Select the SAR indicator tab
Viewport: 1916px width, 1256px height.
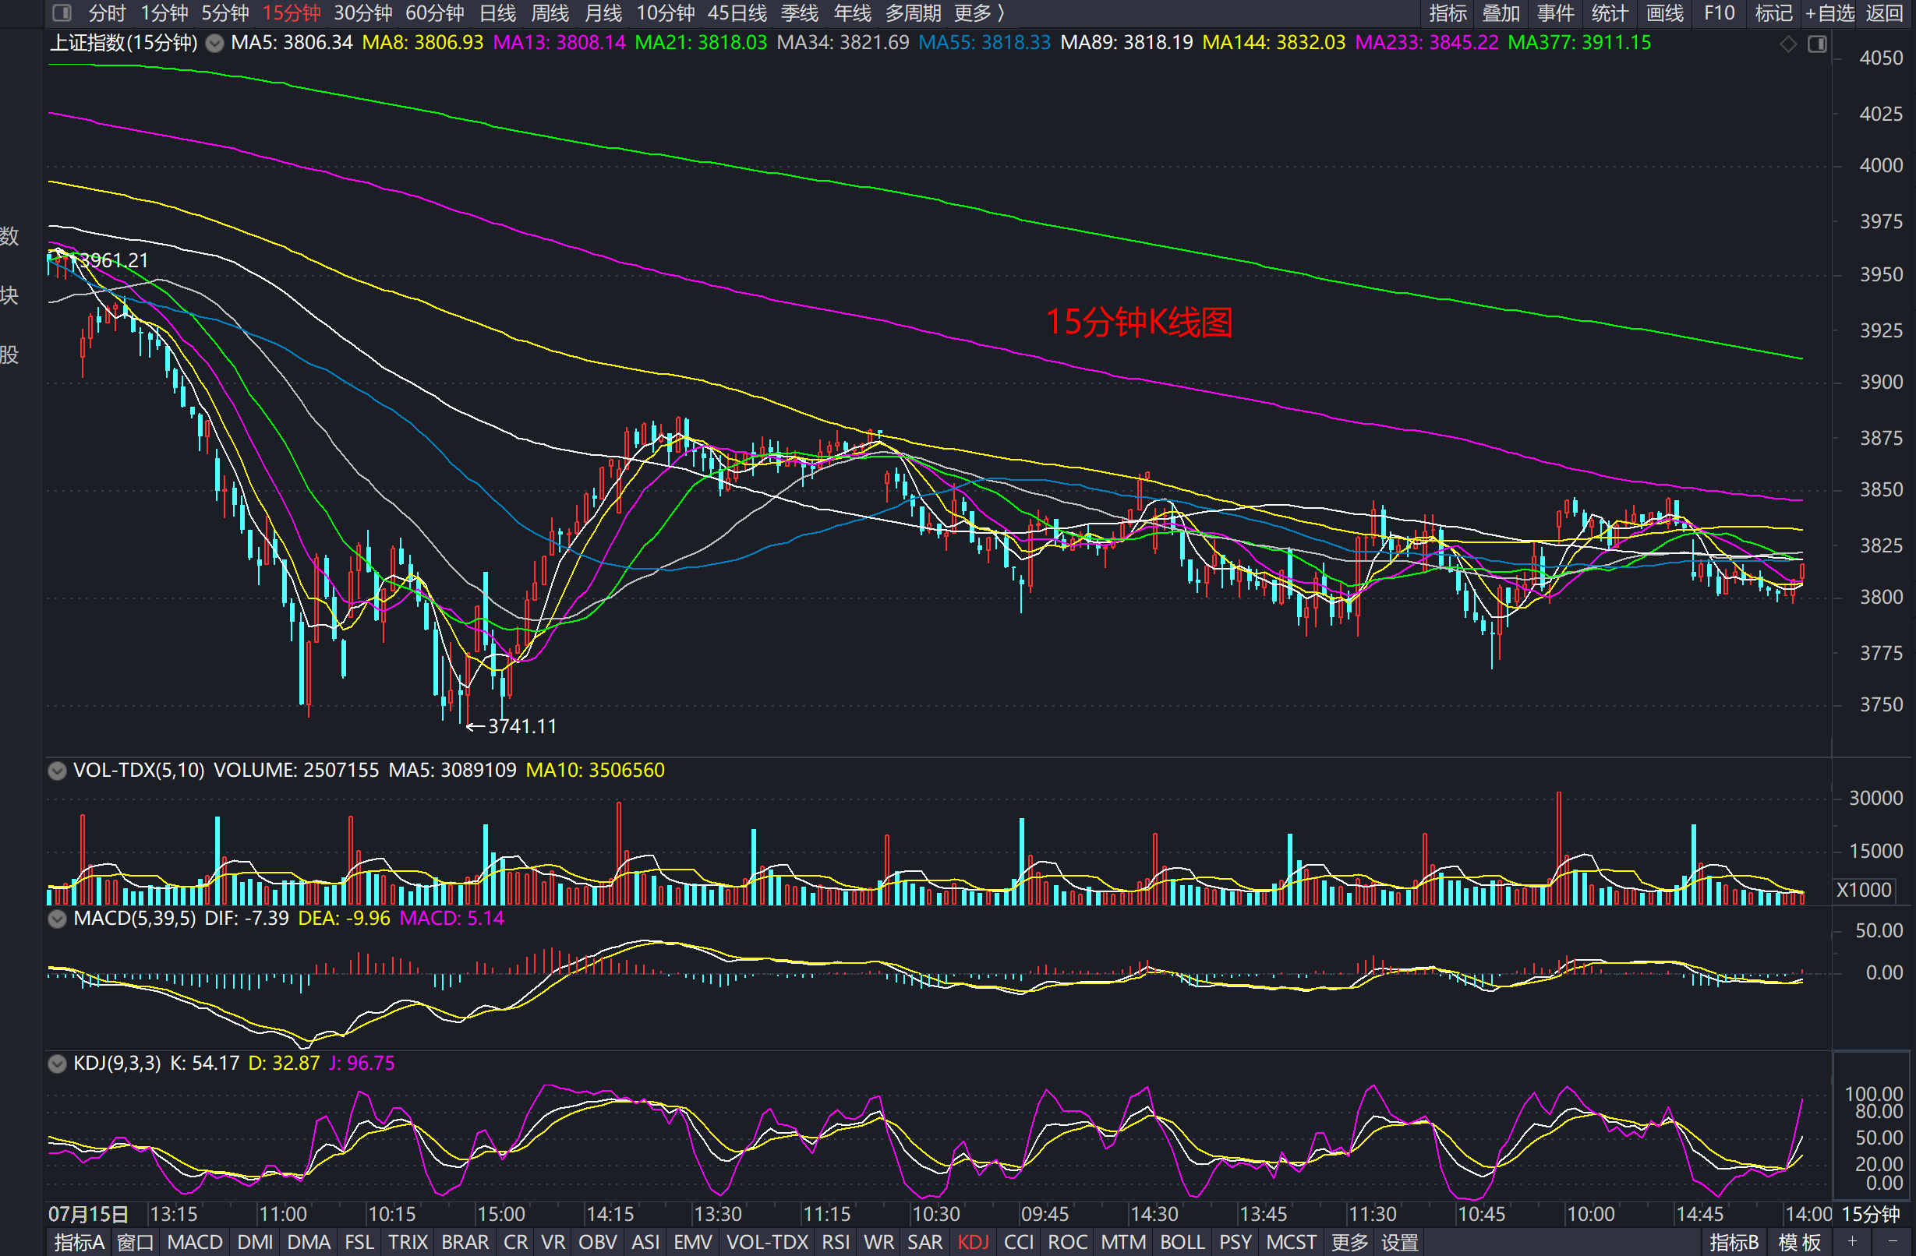coord(925,1242)
